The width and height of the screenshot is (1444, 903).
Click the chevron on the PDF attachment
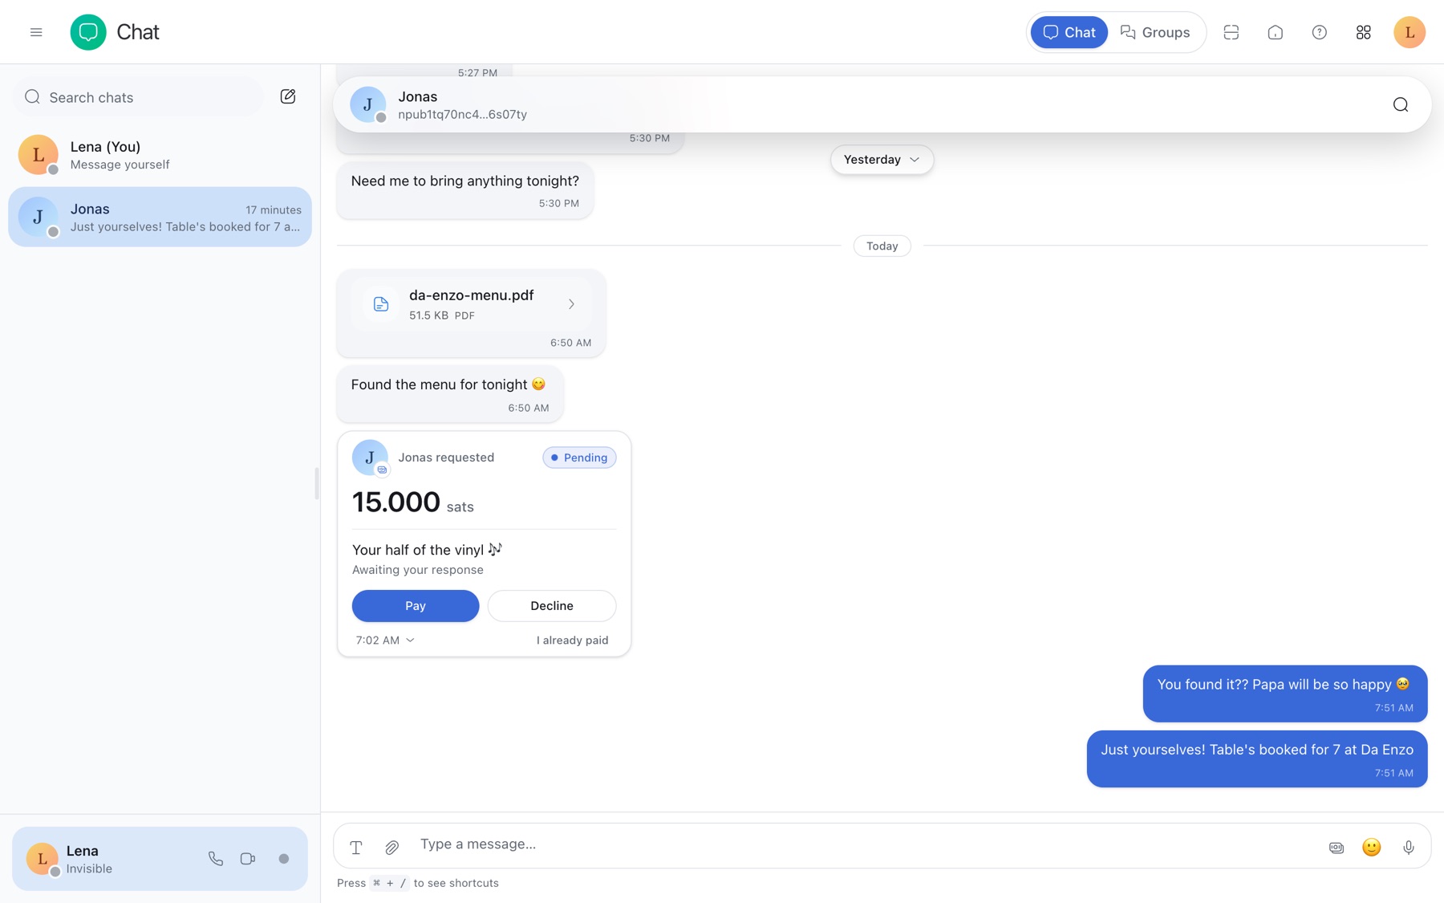point(571,304)
